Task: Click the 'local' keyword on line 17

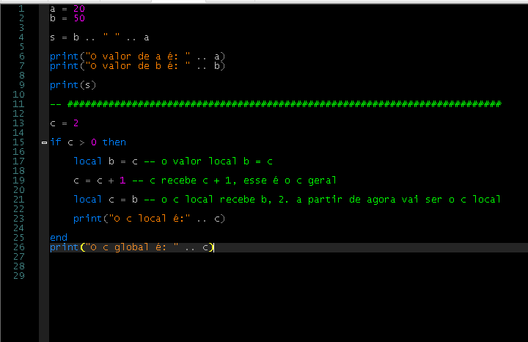Action: [x=88, y=161]
